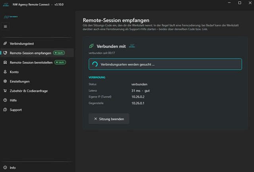Open the Info page
This screenshot has width=254, height=172.
37,168
